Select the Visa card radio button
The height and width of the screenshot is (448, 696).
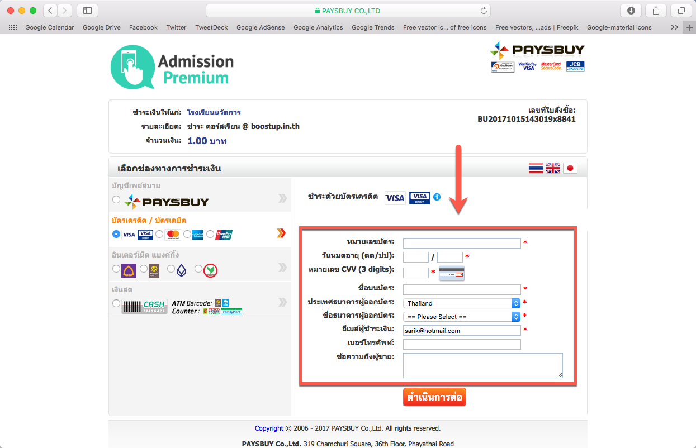click(x=116, y=234)
